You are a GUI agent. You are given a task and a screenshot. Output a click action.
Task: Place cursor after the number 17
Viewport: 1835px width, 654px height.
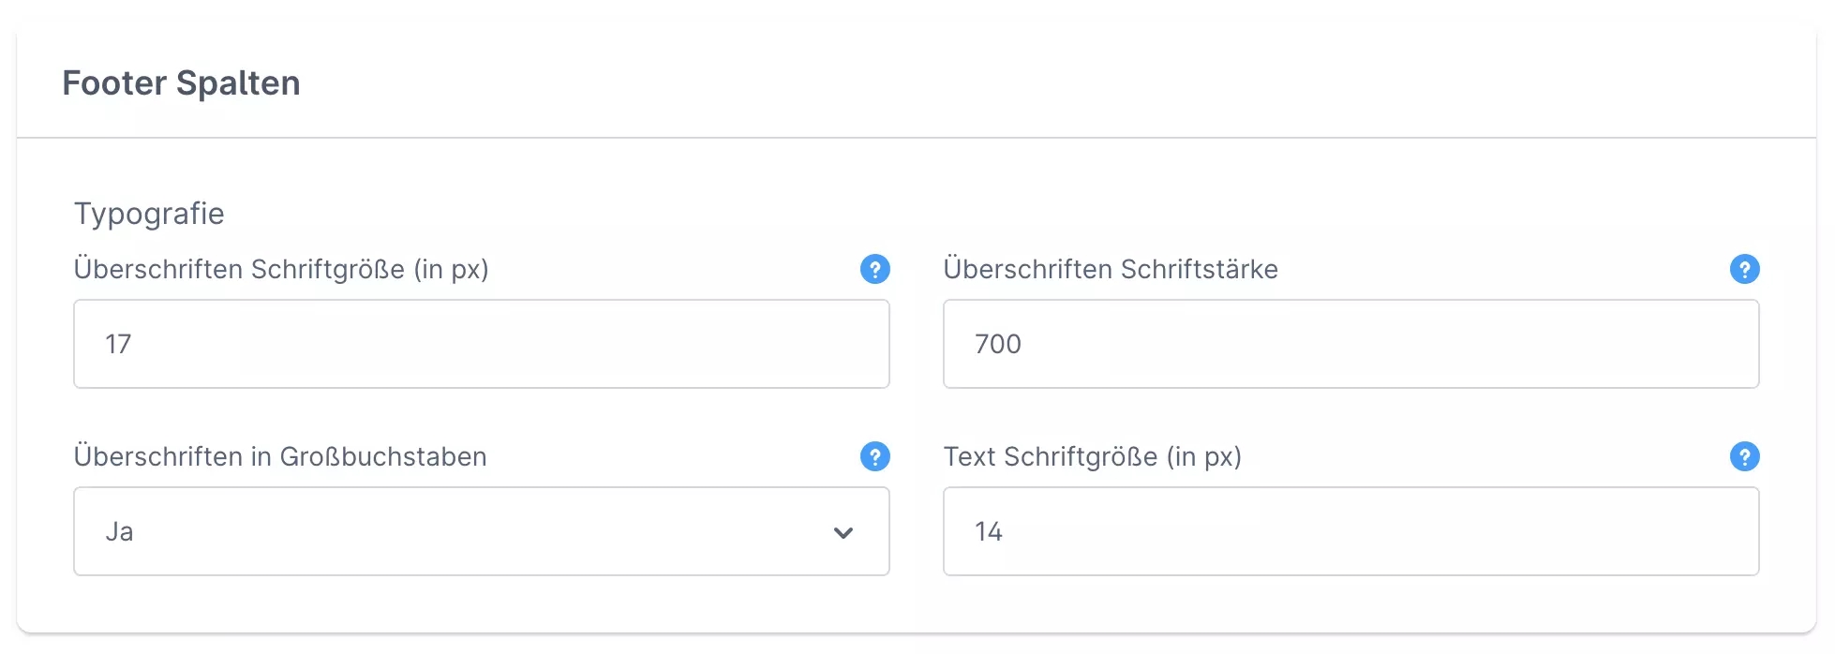134,345
